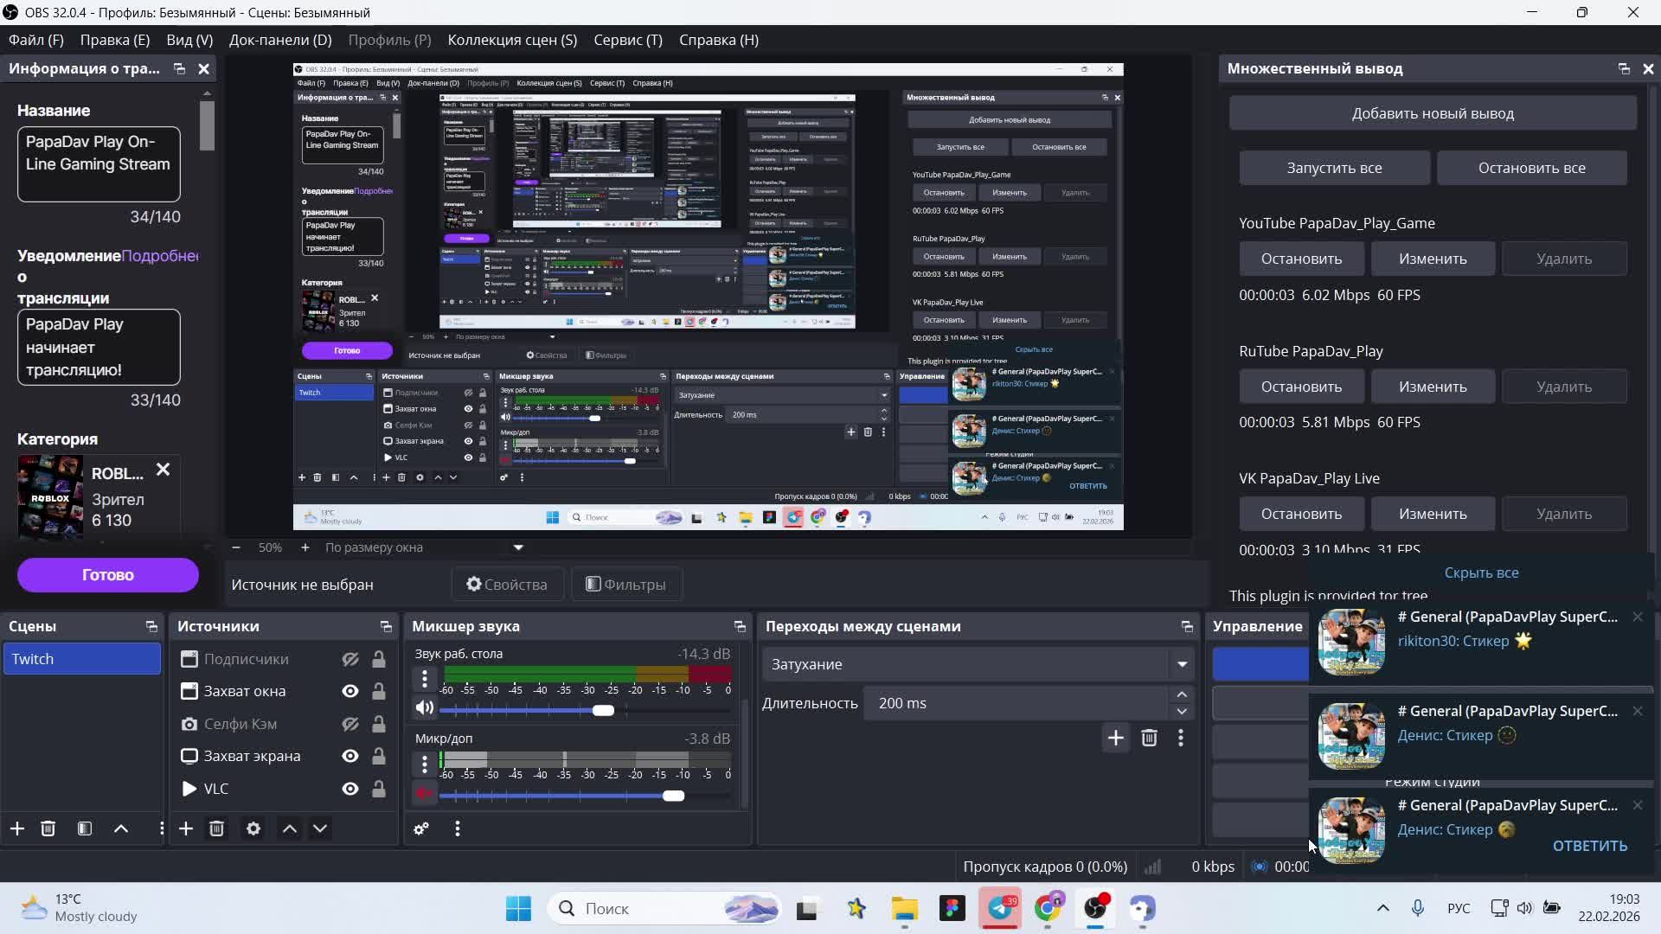The image size is (1661, 934).
Task: Add a new scene with plus icon
Action: [17, 828]
